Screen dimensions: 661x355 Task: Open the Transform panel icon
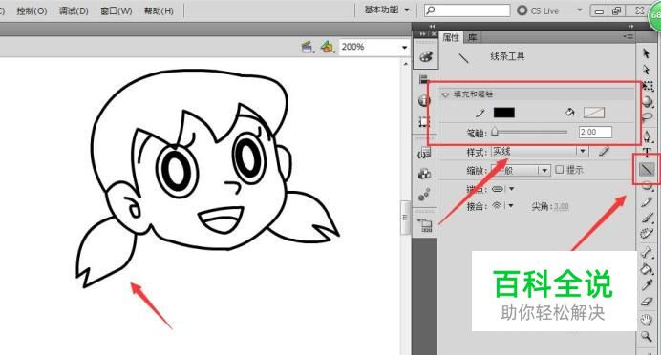click(424, 122)
